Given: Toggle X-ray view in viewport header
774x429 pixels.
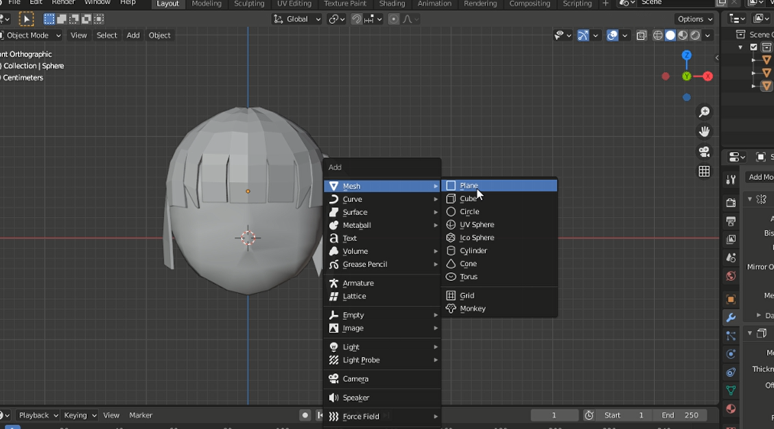Looking at the screenshot, I should coord(641,36).
